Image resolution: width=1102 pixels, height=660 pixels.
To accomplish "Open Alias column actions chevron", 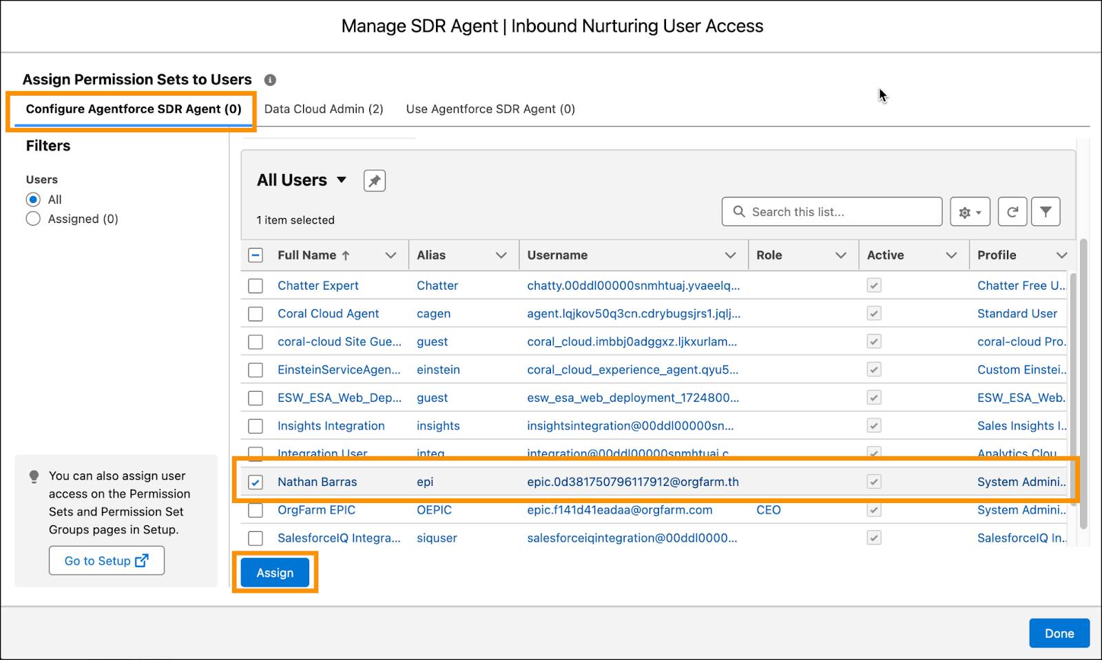I will pos(501,255).
